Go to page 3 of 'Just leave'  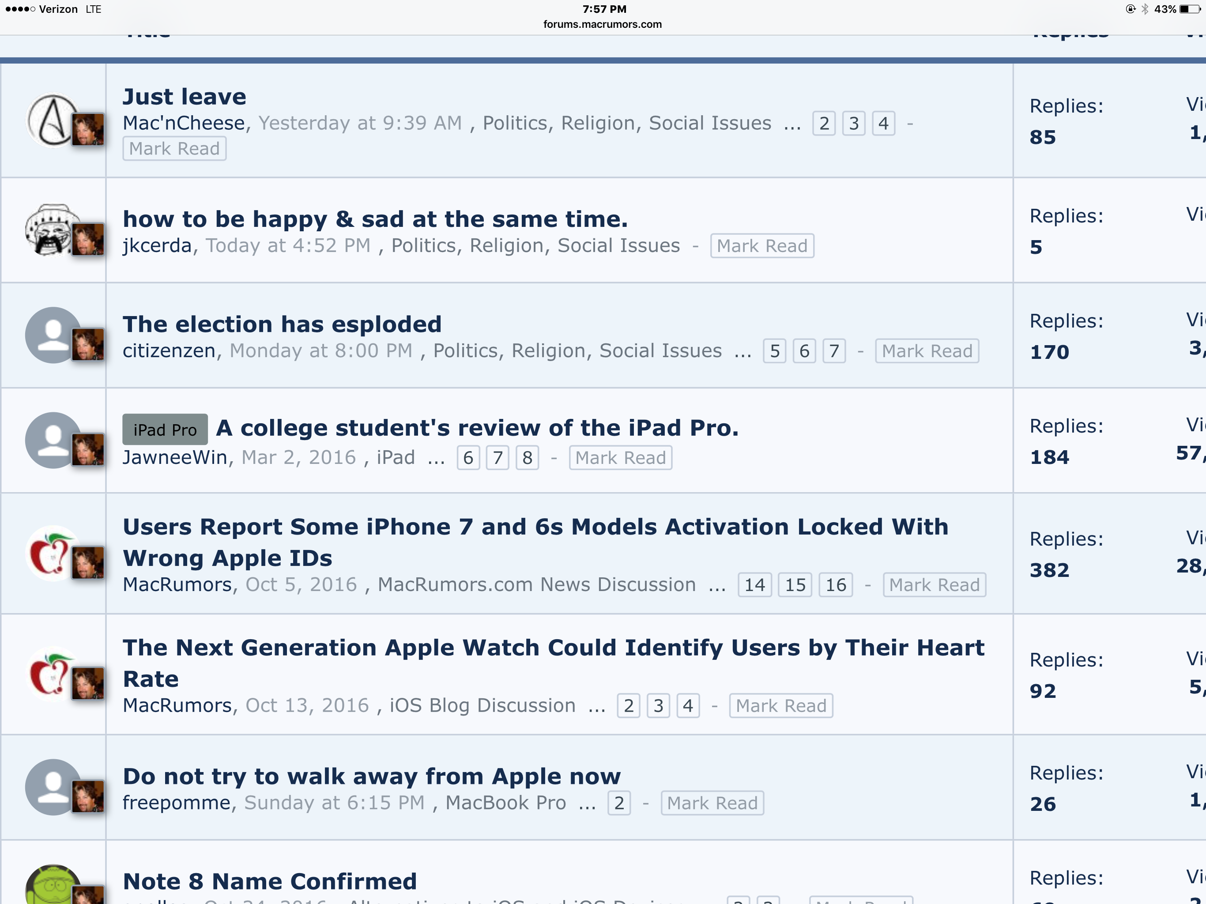(854, 123)
